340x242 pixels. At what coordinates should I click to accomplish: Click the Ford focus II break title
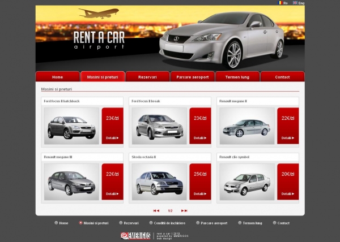146,101
